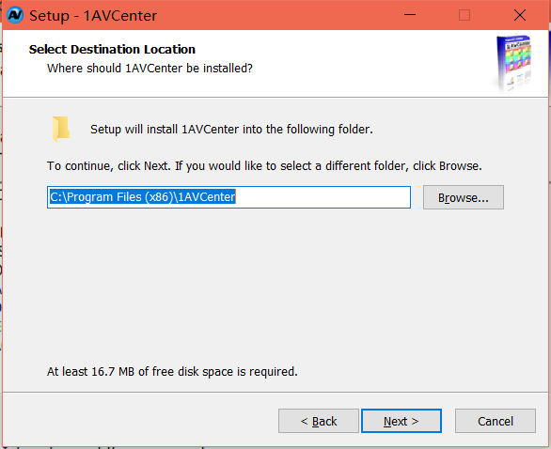Image resolution: width=551 pixels, height=449 pixels.
Task: Close the Setup - 1AVCenter window
Action: (x=520, y=15)
